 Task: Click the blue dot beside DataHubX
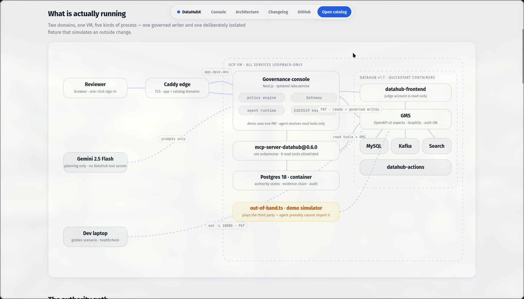[x=179, y=12]
